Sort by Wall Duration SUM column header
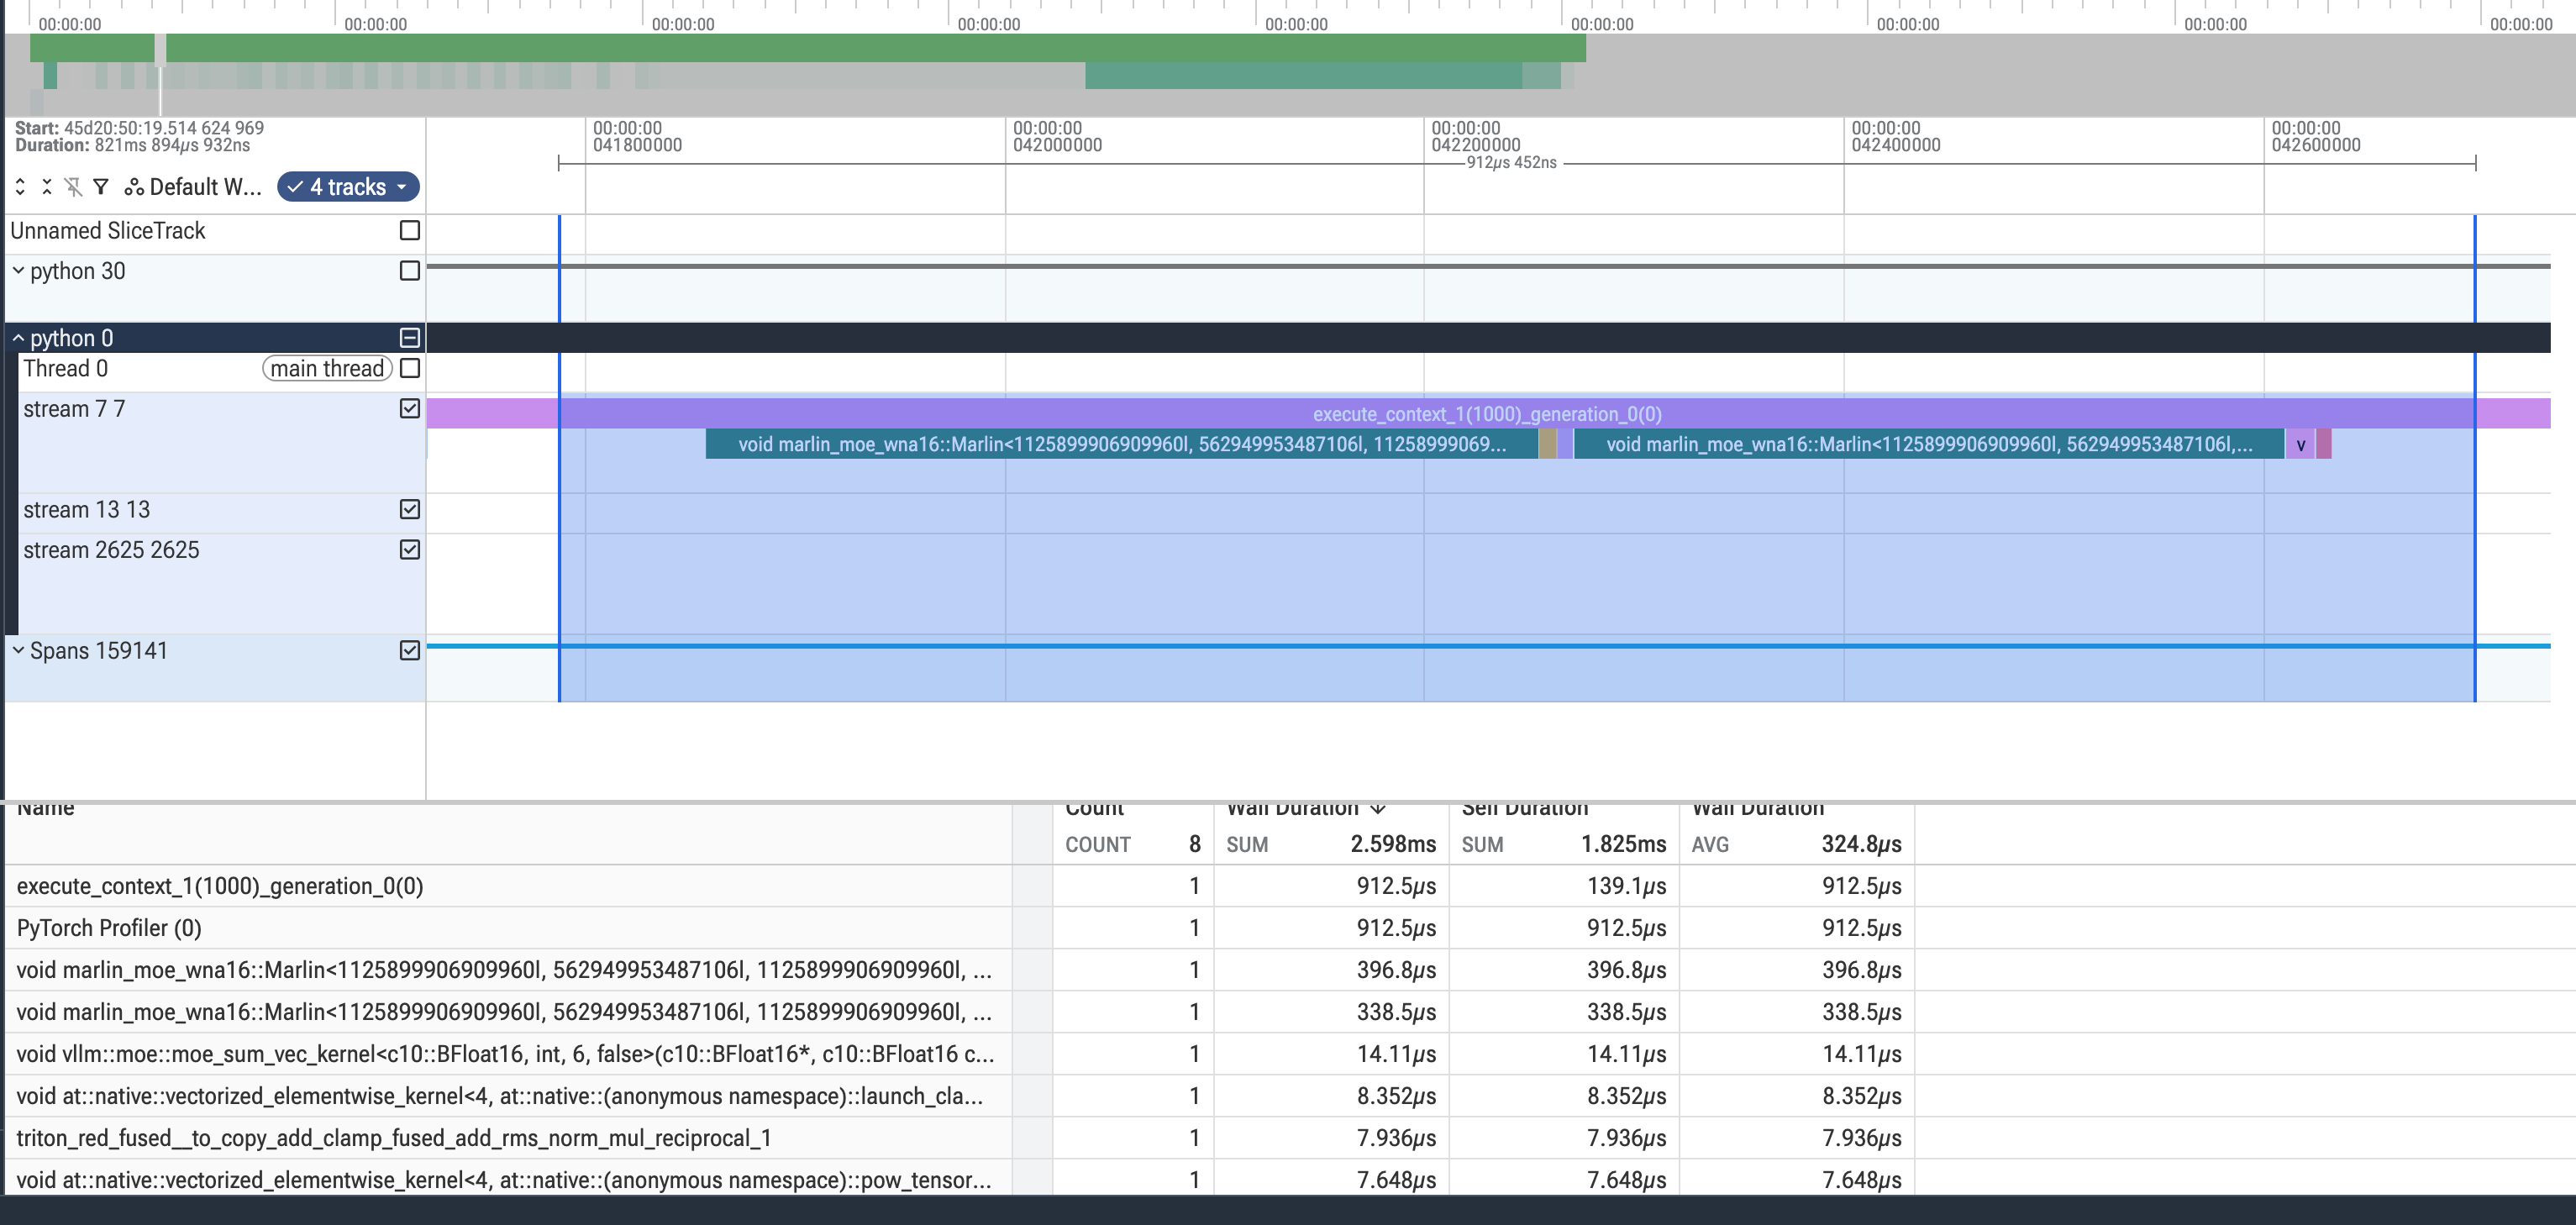 (1304, 808)
